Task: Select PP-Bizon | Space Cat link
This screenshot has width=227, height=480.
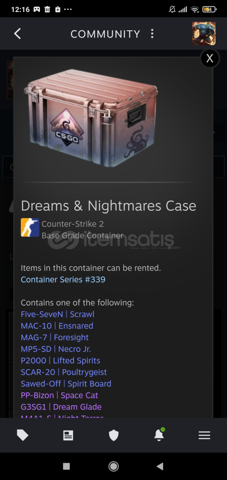Action: 59,396
